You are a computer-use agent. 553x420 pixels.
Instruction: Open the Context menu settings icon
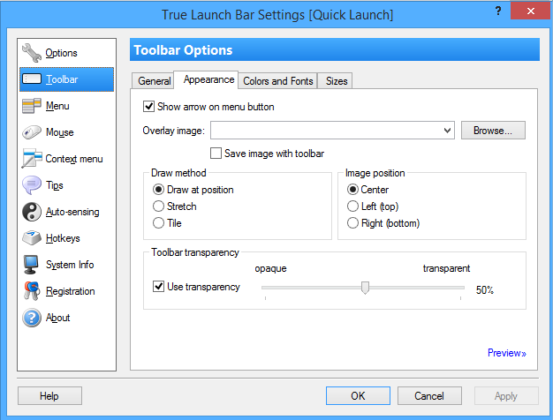click(32, 159)
